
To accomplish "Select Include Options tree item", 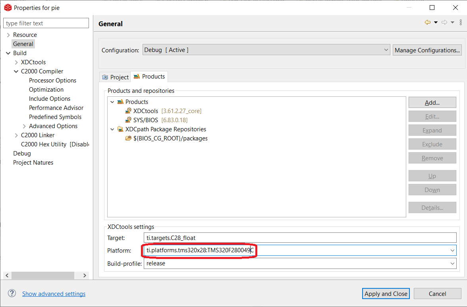I will point(49,99).
